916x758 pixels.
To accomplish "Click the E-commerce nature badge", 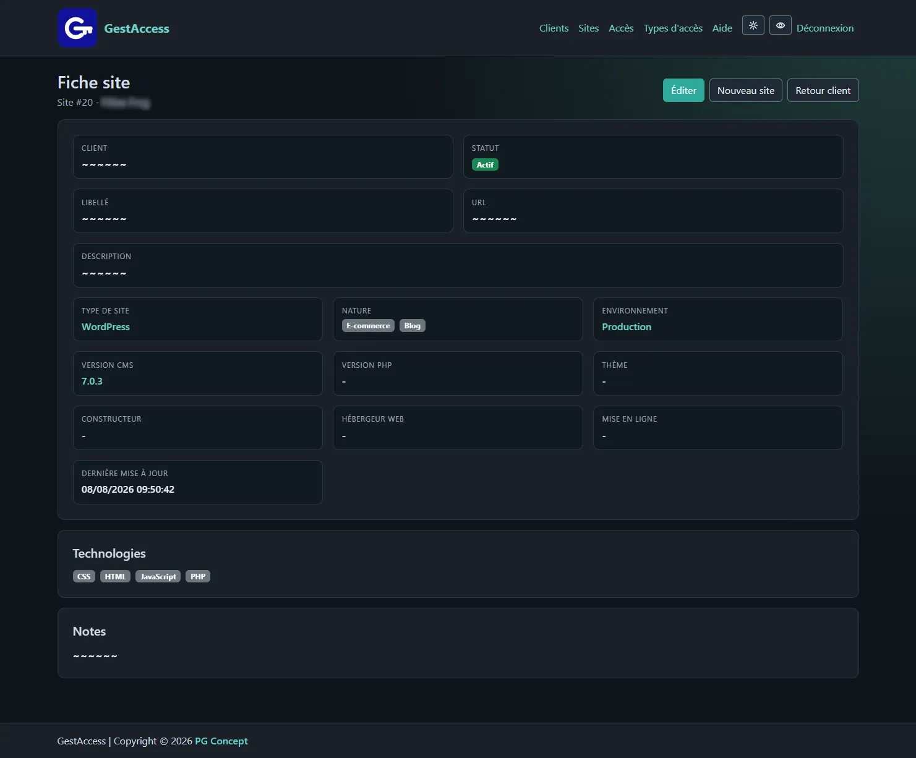I will click(368, 326).
